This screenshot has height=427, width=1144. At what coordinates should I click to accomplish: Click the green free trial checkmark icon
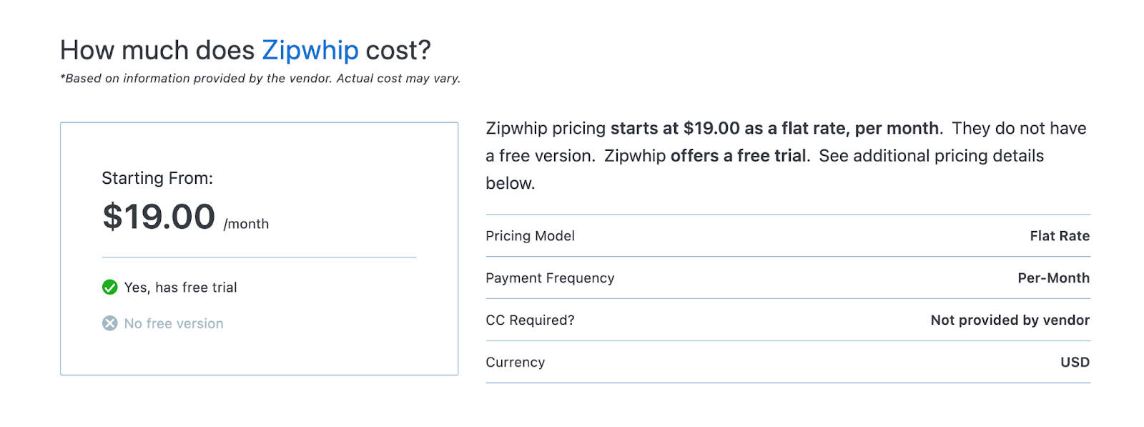tap(110, 288)
